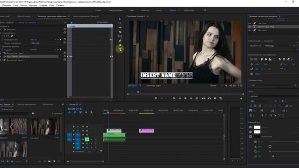The width and height of the screenshot is (299, 168).
Task: Select the INSERT NAME graphic clip on timeline
Action: (x=114, y=130)
